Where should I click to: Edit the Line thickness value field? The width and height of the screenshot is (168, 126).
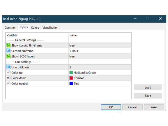tap(100, 67)
